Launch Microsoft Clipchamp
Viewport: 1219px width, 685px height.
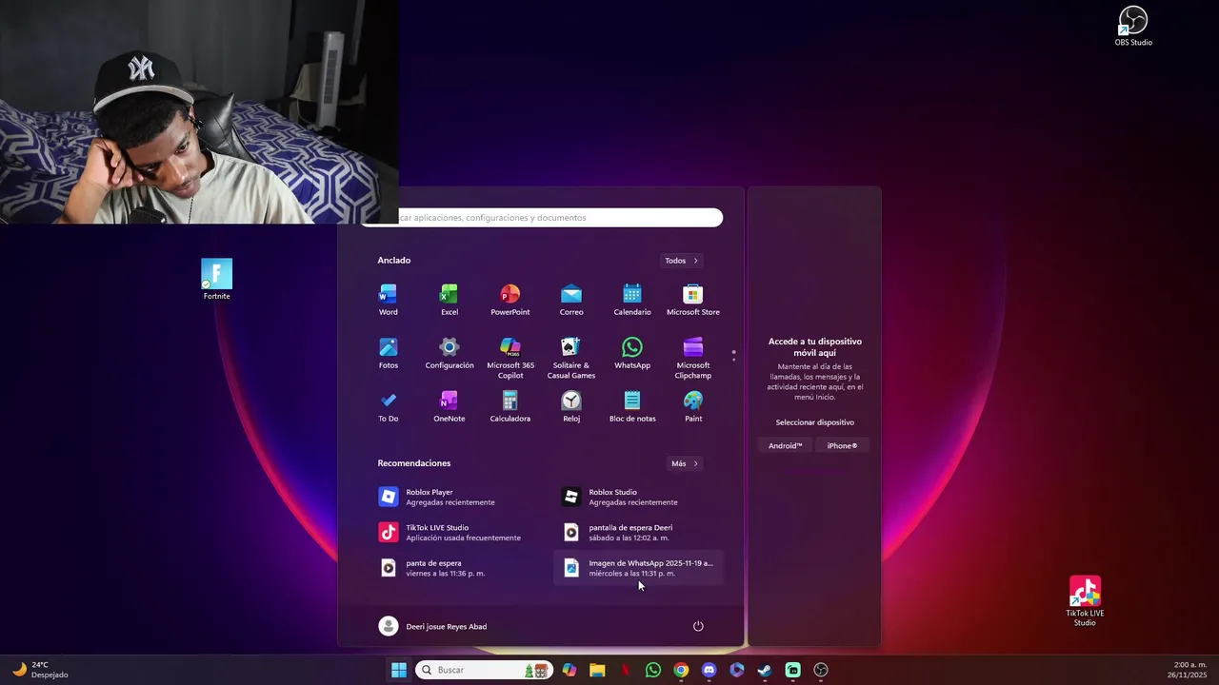click(x=693, y=358)
